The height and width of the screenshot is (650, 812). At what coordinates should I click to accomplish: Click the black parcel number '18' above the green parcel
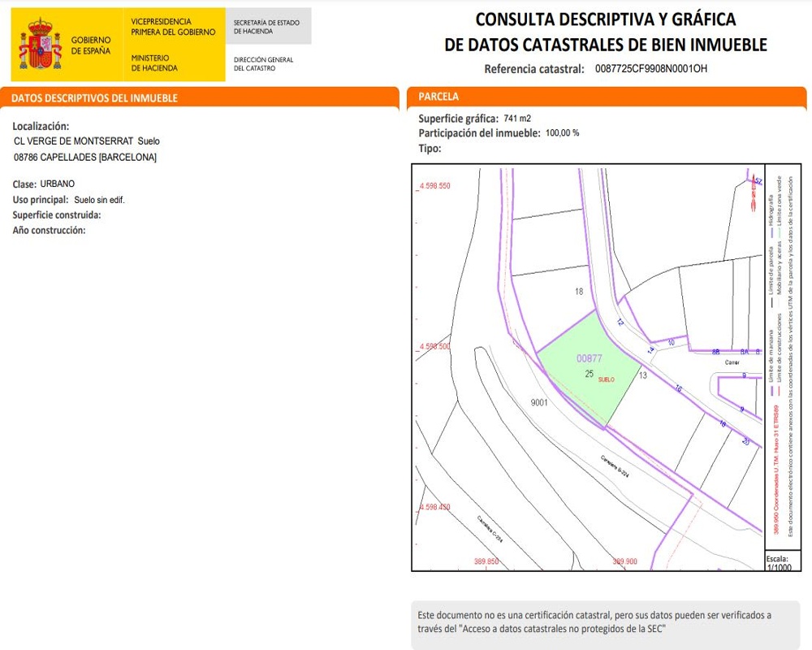(579, 292)
